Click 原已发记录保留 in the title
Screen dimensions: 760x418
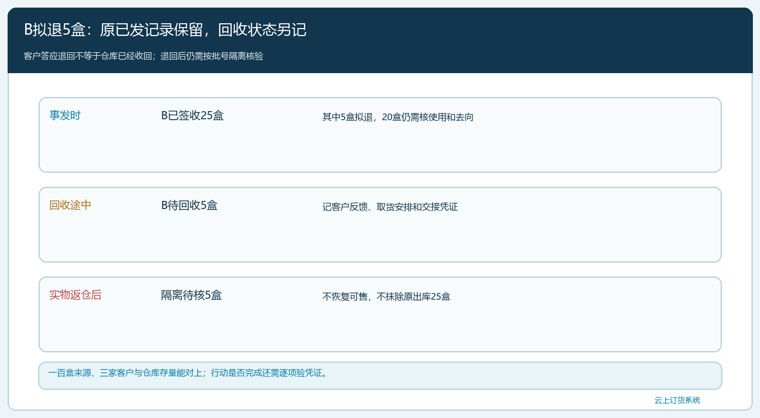tap(152, 30)
